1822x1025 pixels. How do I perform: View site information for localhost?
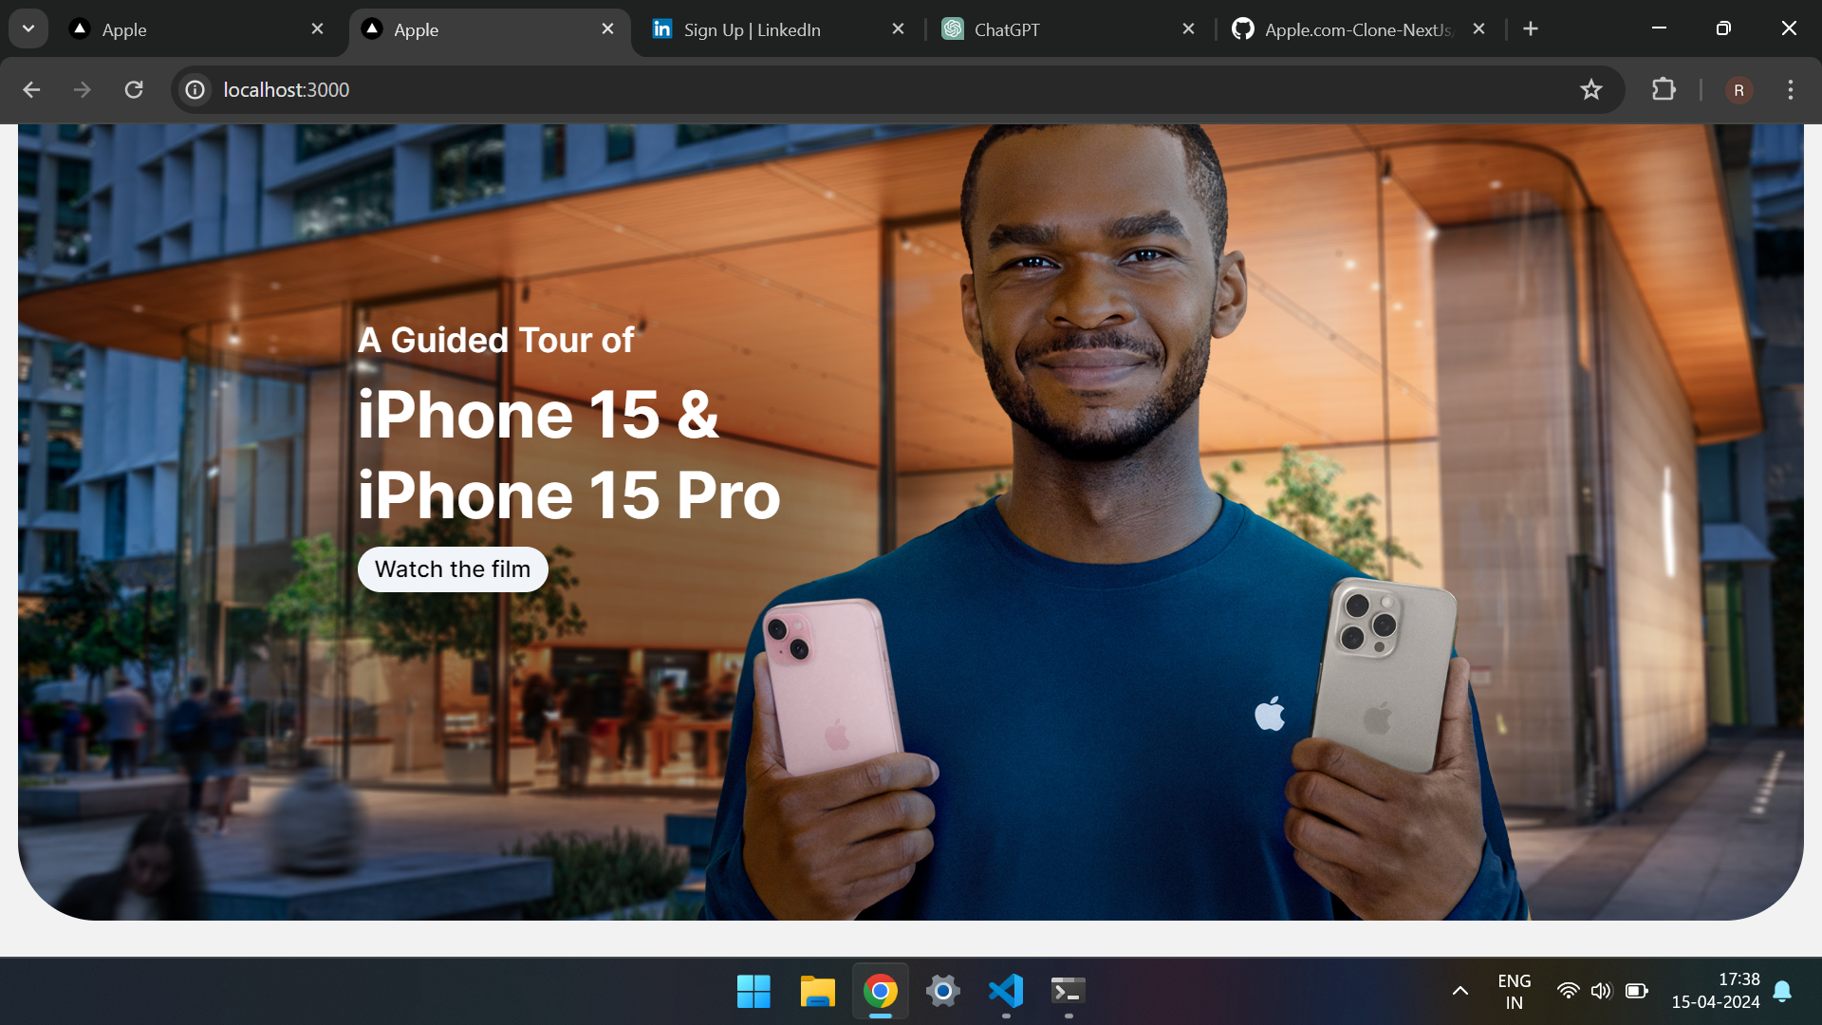coord(195,89)
